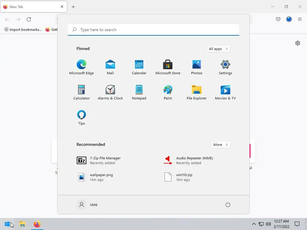This screenshot has width=307, height=230.
Task: Launch the Mail app
Action: tap(110, 67)
